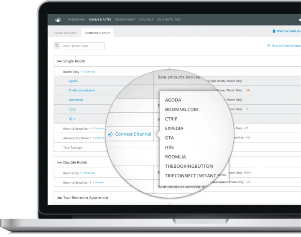Expand 1 Channel for Advance Purchase
This screenshot has width=301, height=237.
98,138
